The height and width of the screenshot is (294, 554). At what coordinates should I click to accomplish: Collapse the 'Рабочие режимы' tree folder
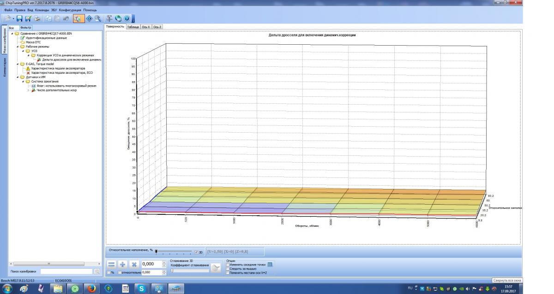(x=18, y=47)
